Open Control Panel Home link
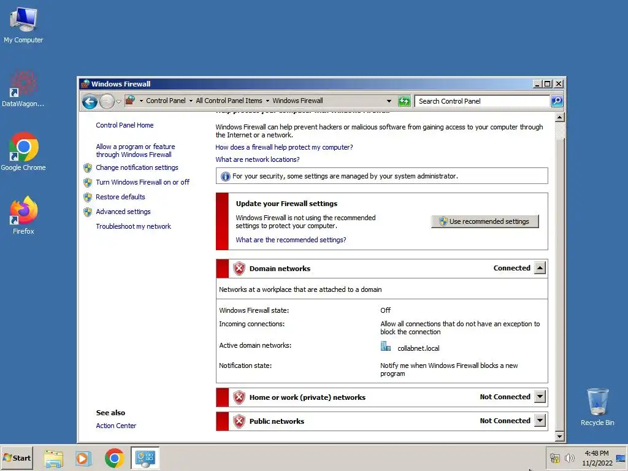Screen dimensions: 628x471 [124, 125]
